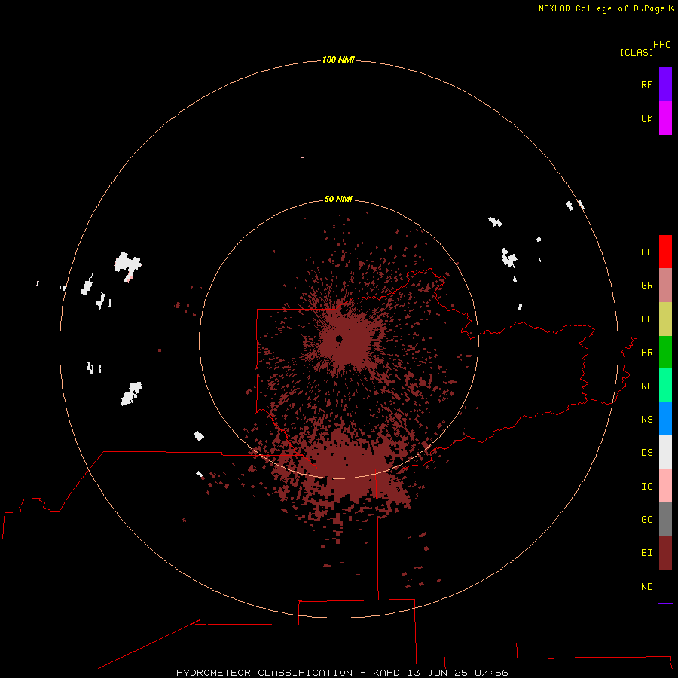Click the [CLAS] units label
Viewport: 678px width, 678px height.
coord(637,52)
